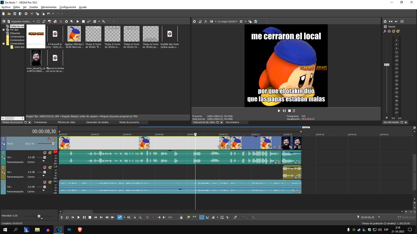Insert a region with green flags icon

[194, 217]
